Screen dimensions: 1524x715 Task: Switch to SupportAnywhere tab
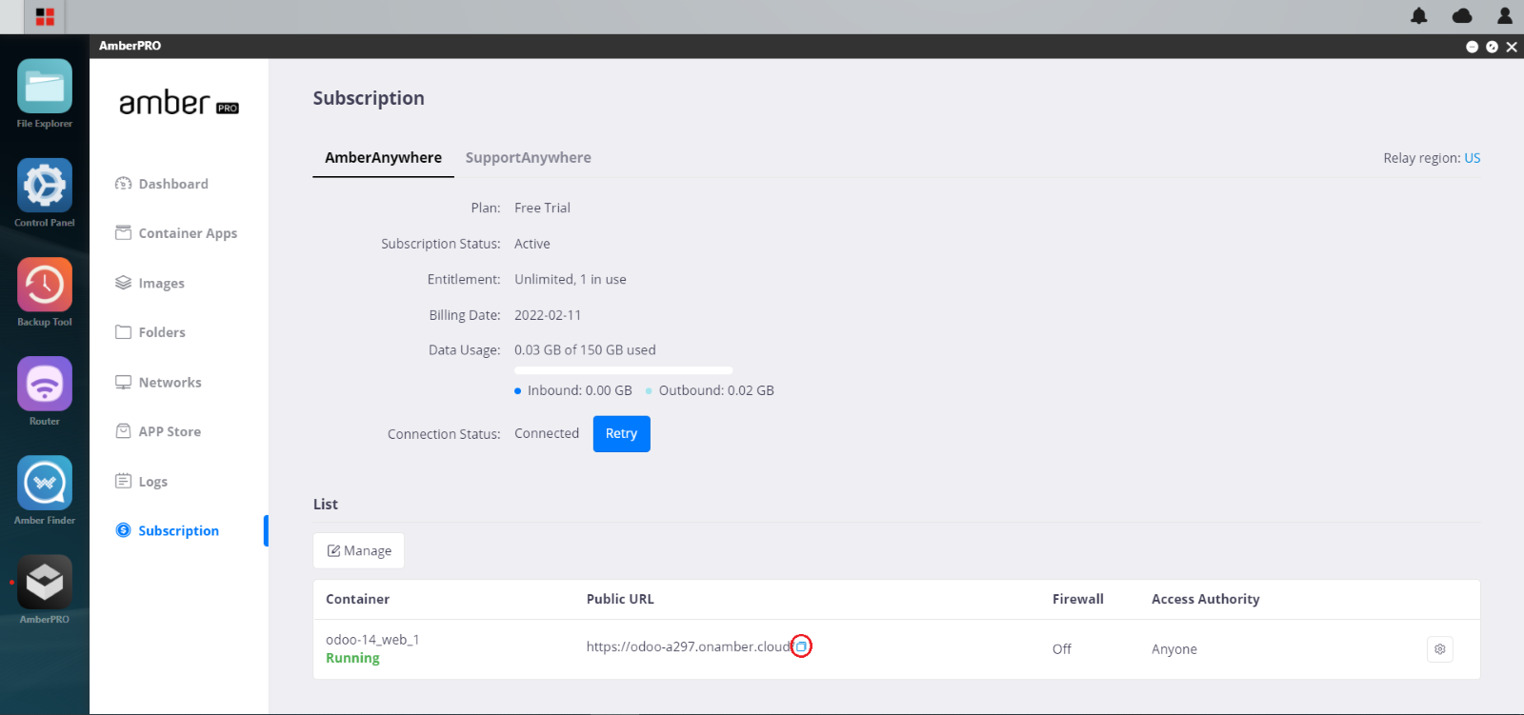529,158
